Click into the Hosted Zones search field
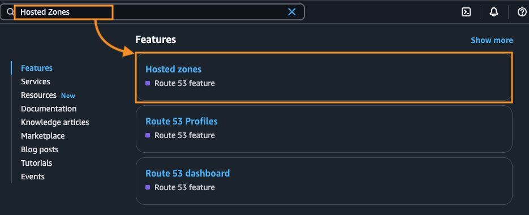This screenshot has width=529, height=215. click(152, 12)
